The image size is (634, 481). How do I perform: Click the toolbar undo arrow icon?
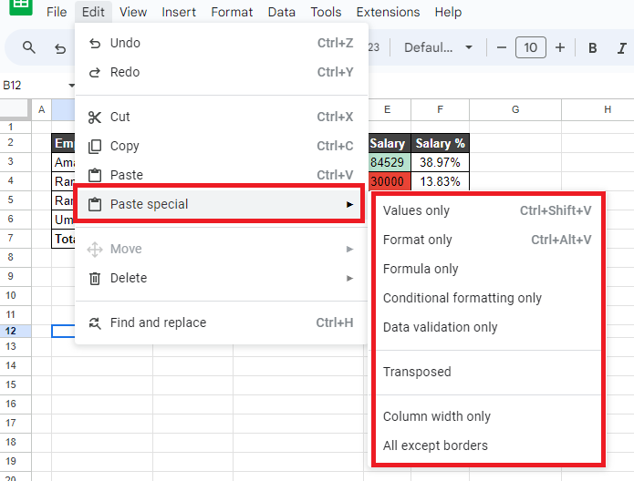click(60, 48)
